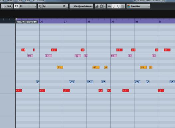Select the tiny red note after first C4
Viewport: 175px width, 128px height.
click(34, 50)
